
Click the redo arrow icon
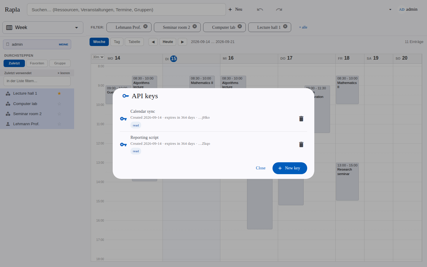click(x=279, y=9)
